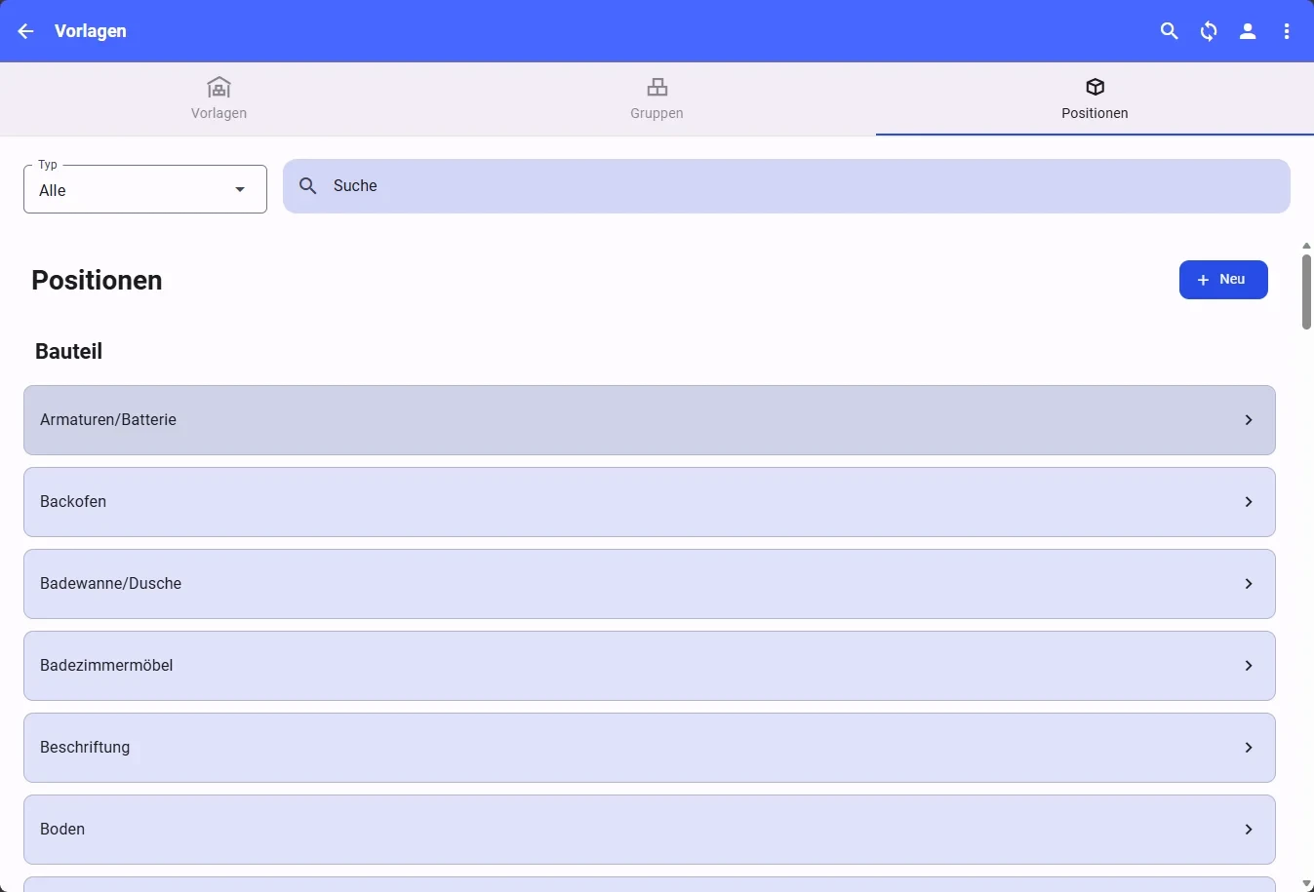The width and height of the screenshot is (1314, 892).
Task: Click the Bauteil section heading
Action: point(68,351)
